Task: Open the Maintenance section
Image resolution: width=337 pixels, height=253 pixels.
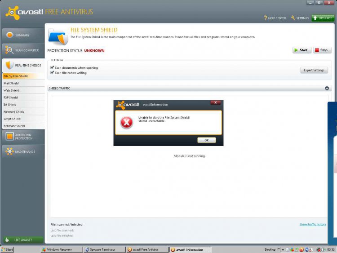Action: 22,151
